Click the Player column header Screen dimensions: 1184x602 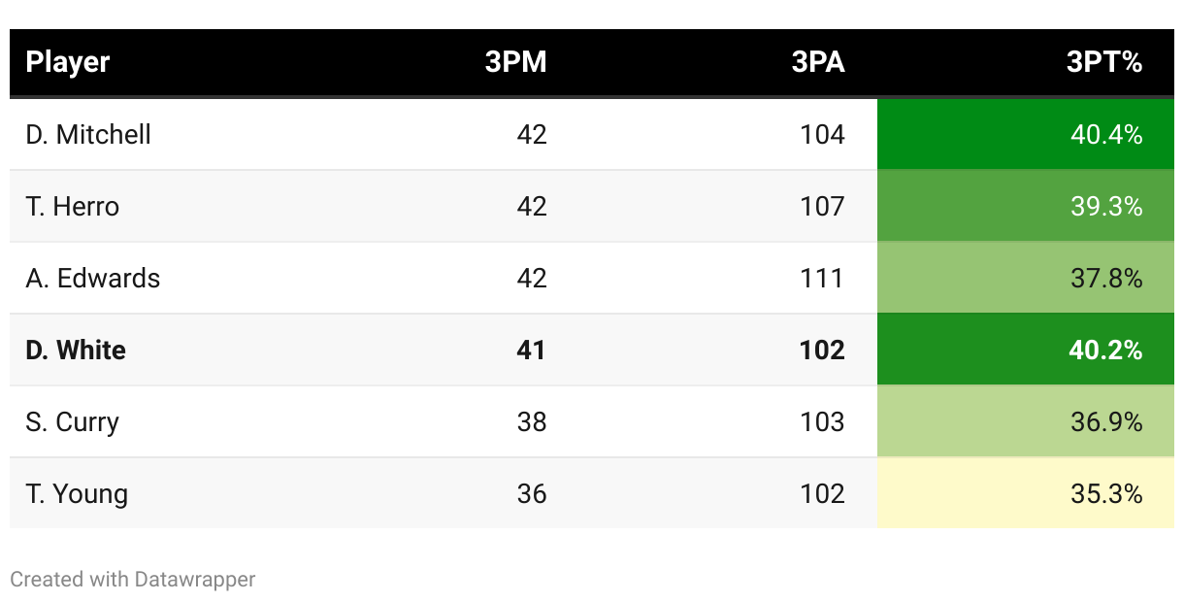click(x=68, y=63)
